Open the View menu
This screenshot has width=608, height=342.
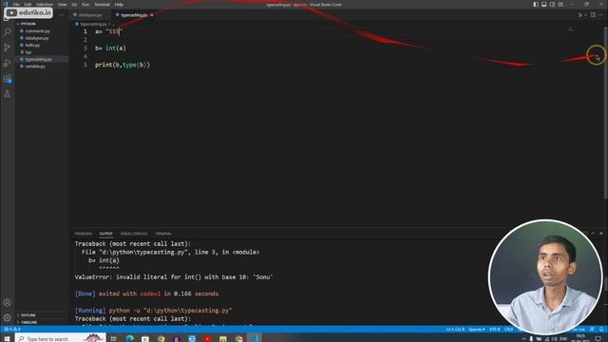pyautogui.click(x=62, y=4)
